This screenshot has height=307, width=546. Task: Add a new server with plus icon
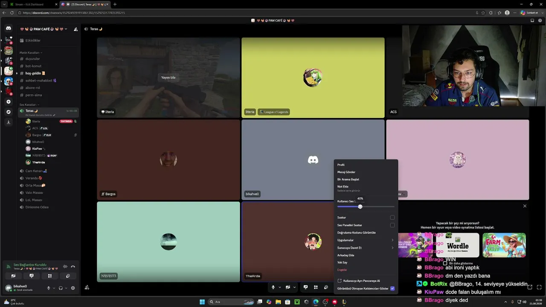(x=9, y=101)
